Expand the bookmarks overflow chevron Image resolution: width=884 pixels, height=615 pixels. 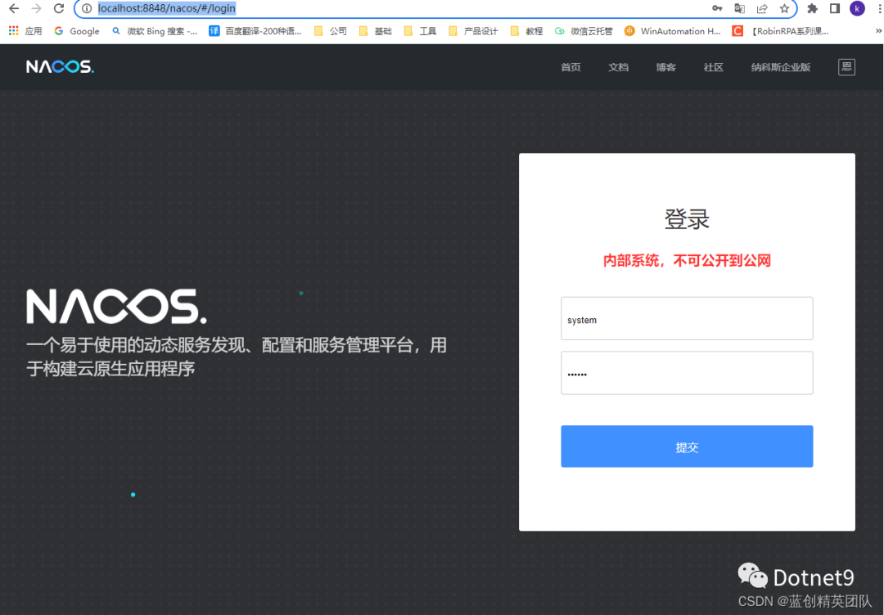pyautogui.click(x=877, y=31)
